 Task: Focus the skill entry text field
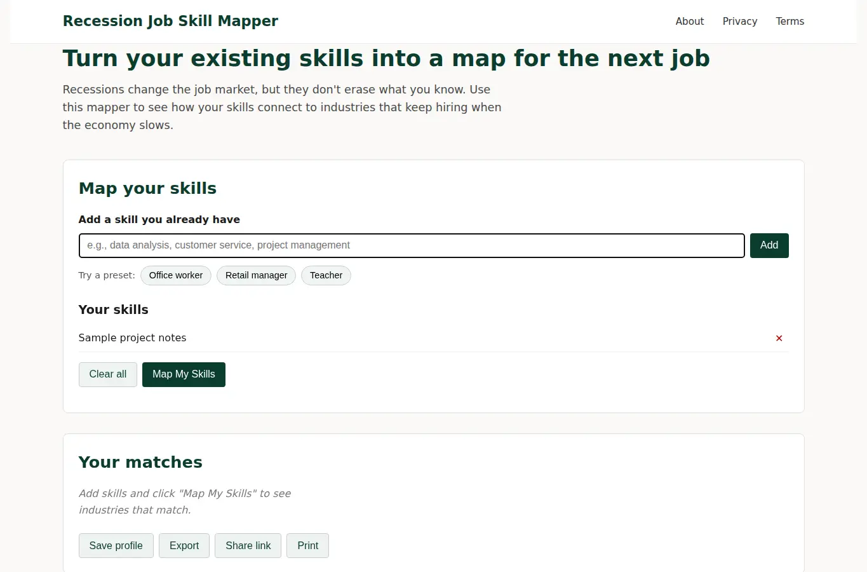412,245
